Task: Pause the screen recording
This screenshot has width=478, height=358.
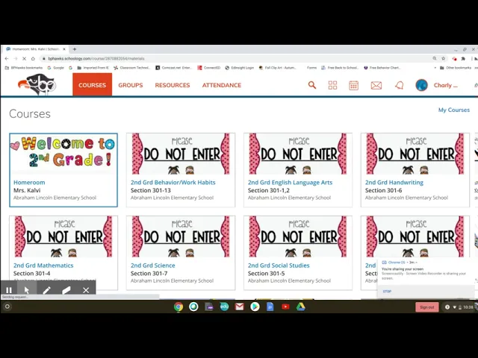Action: [9, 290]
